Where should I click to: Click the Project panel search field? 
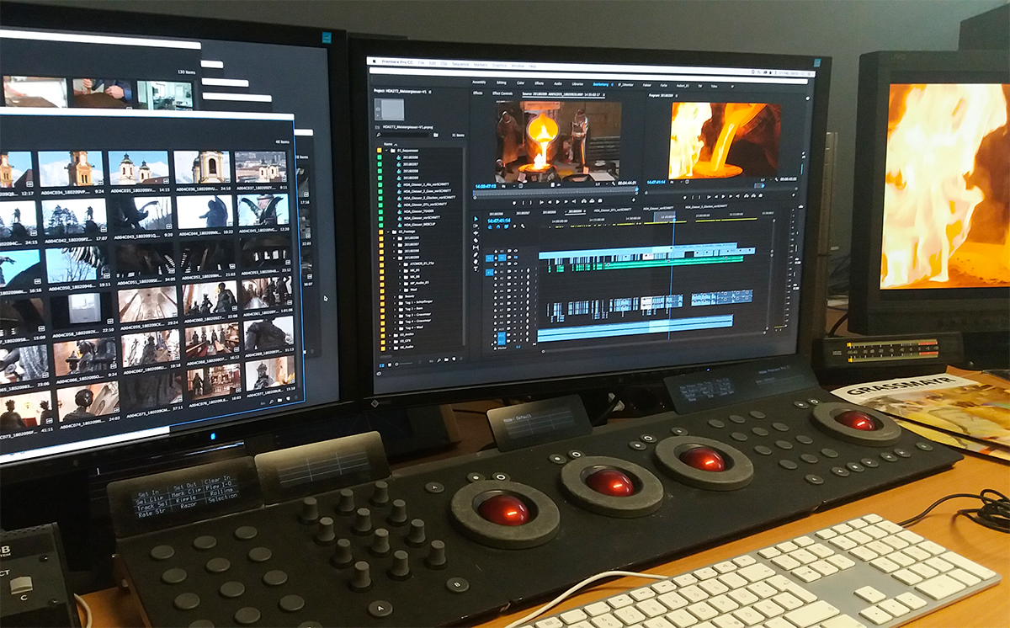406,135
